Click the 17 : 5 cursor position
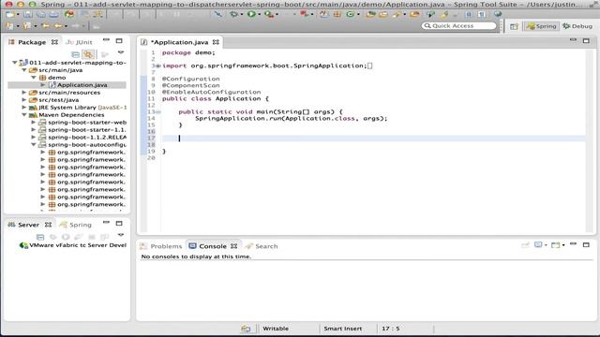 [390, 329]
